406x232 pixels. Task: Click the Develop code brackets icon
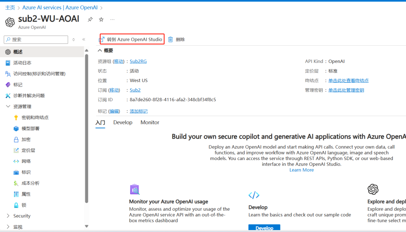pyautogui.click(x=254, y=195)
